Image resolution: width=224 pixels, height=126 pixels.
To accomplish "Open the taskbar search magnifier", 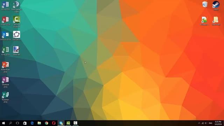I will (x=10, y=123).
